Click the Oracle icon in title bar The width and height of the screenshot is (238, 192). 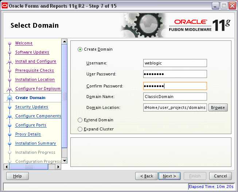pos(5,6)
